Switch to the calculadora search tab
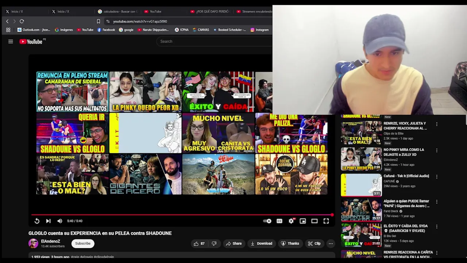Viewport: 467px width, 263px height. click(x=117, y=11)
